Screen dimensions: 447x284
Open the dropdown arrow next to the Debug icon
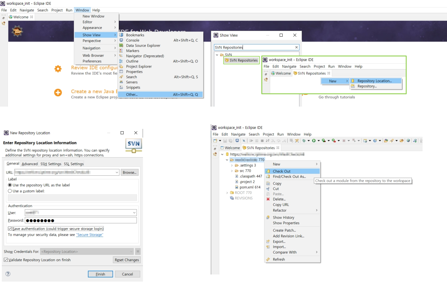point(309,141)
